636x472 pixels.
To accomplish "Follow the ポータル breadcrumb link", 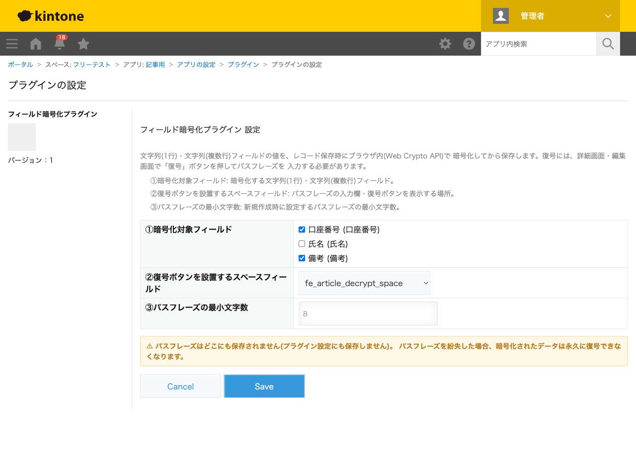I will click(20, 65).
